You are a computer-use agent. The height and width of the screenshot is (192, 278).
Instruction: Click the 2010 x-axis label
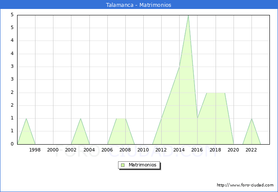143,150
